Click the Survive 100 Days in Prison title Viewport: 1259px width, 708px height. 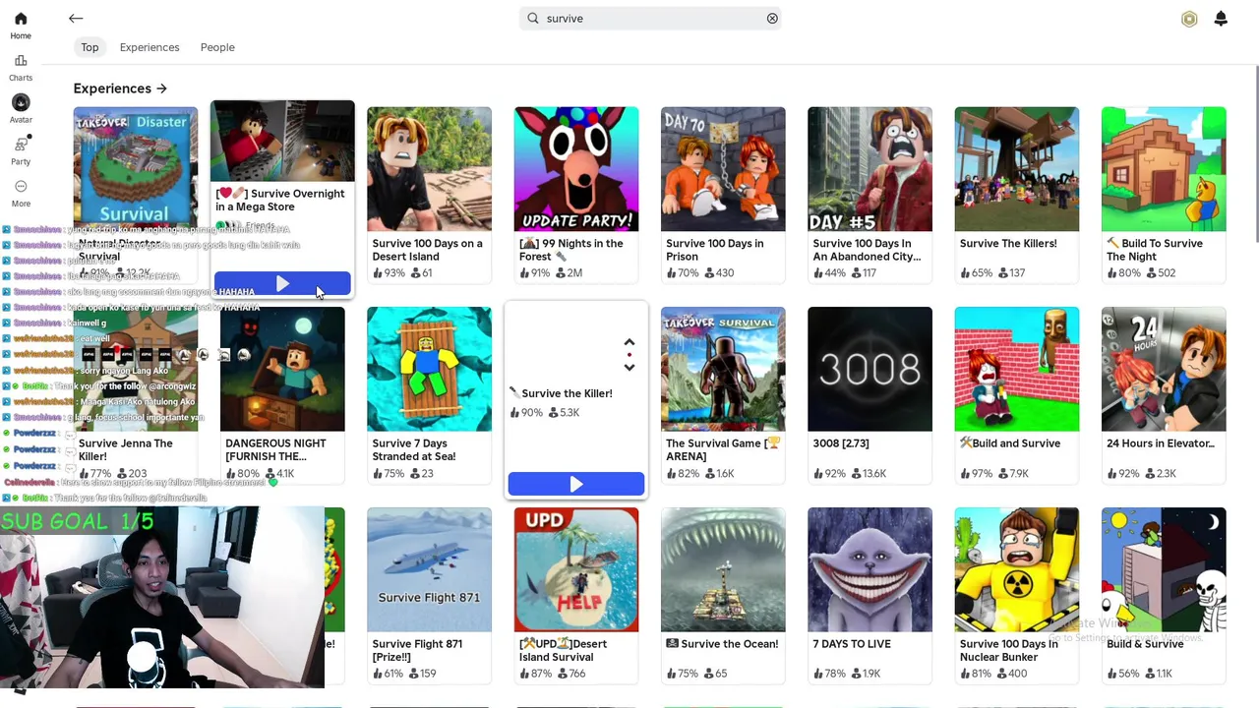[x=715, y=250]
